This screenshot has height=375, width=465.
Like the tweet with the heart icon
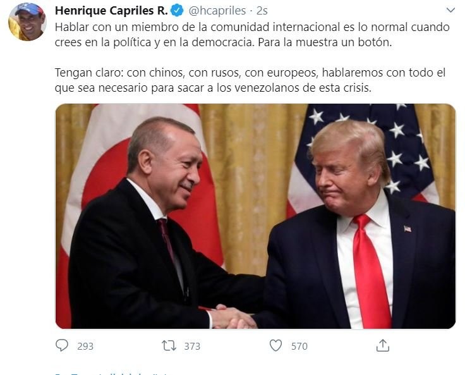tap(276, 346)
